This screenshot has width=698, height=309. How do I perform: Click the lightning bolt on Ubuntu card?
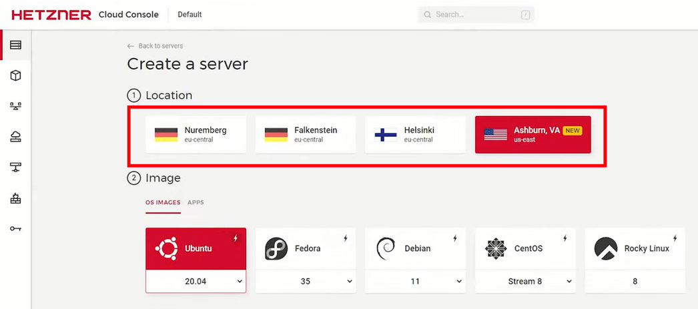pyautogui.click(x=236, y=238)
